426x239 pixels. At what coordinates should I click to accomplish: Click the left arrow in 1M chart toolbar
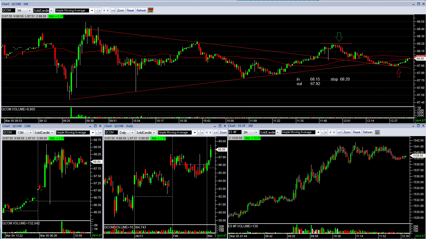click(x=104, y=10)
